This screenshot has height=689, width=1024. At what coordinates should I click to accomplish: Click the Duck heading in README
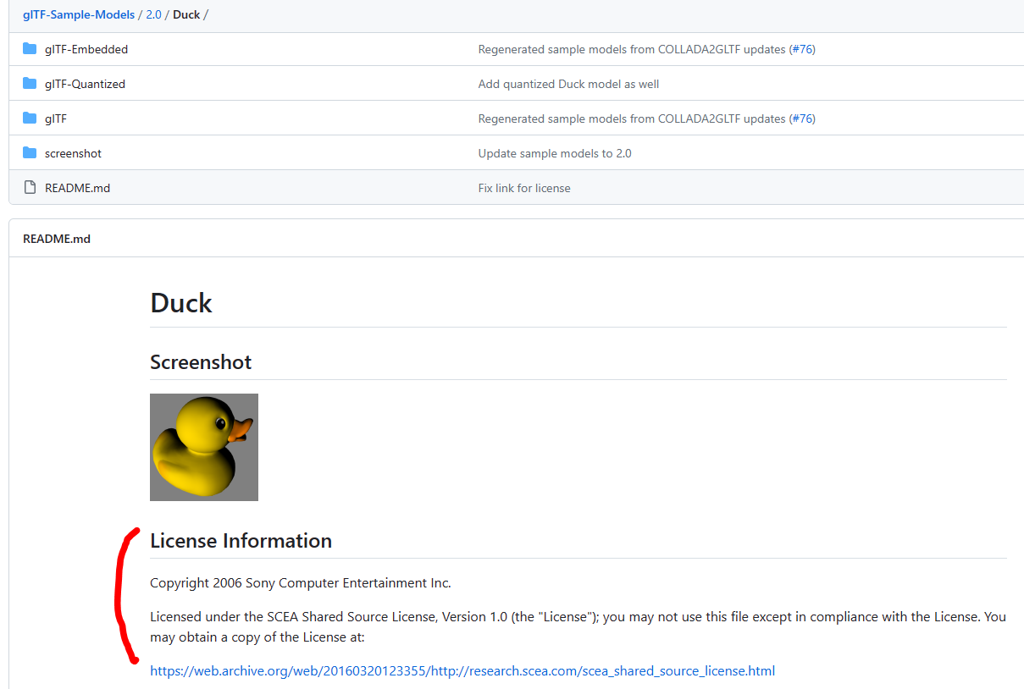click(x=181, y=303)
